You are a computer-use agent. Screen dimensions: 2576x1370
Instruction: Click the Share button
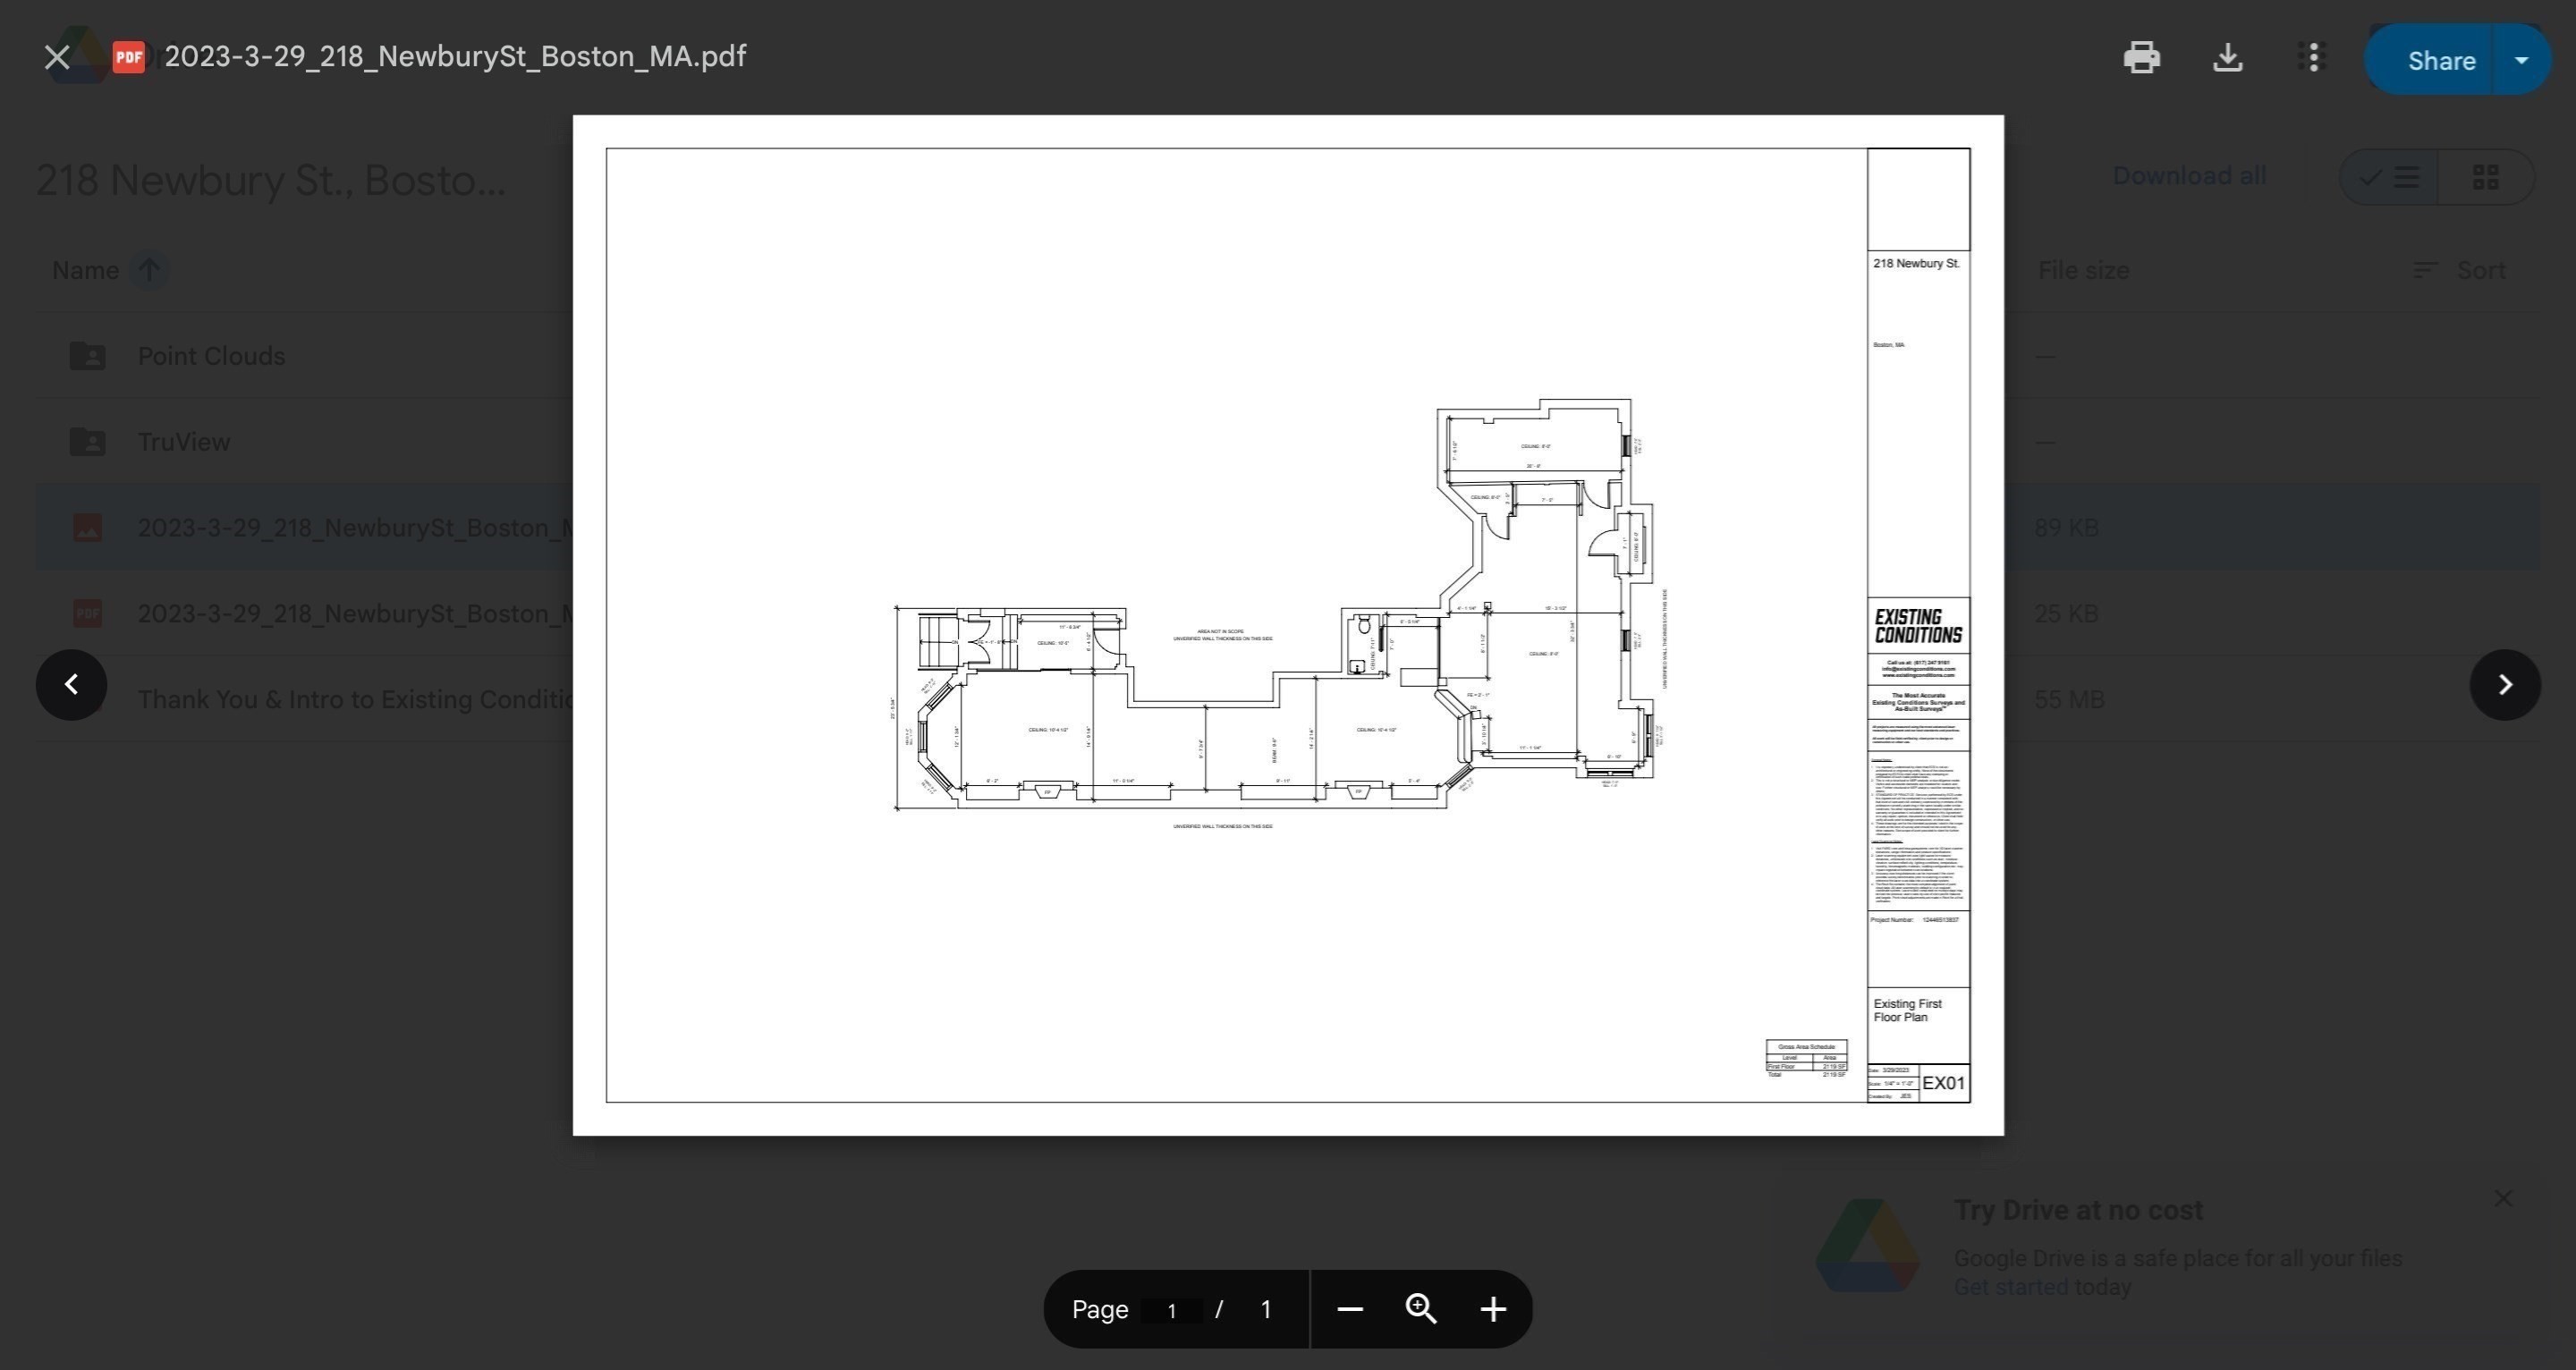[x=2440, y=60]
